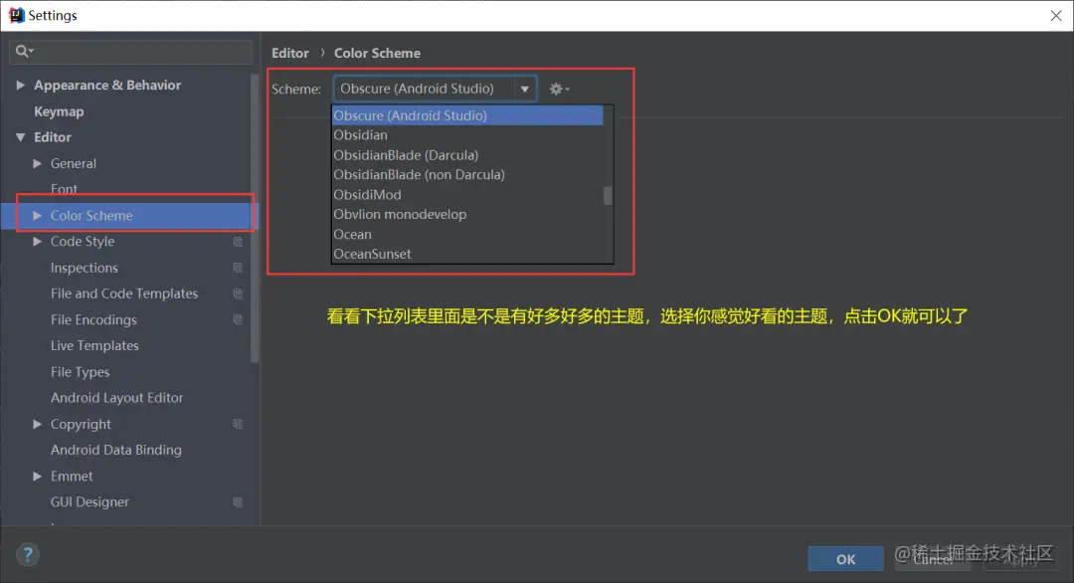Choose ObsidianBlade (Darcula) scheme

tap(467, 155)
